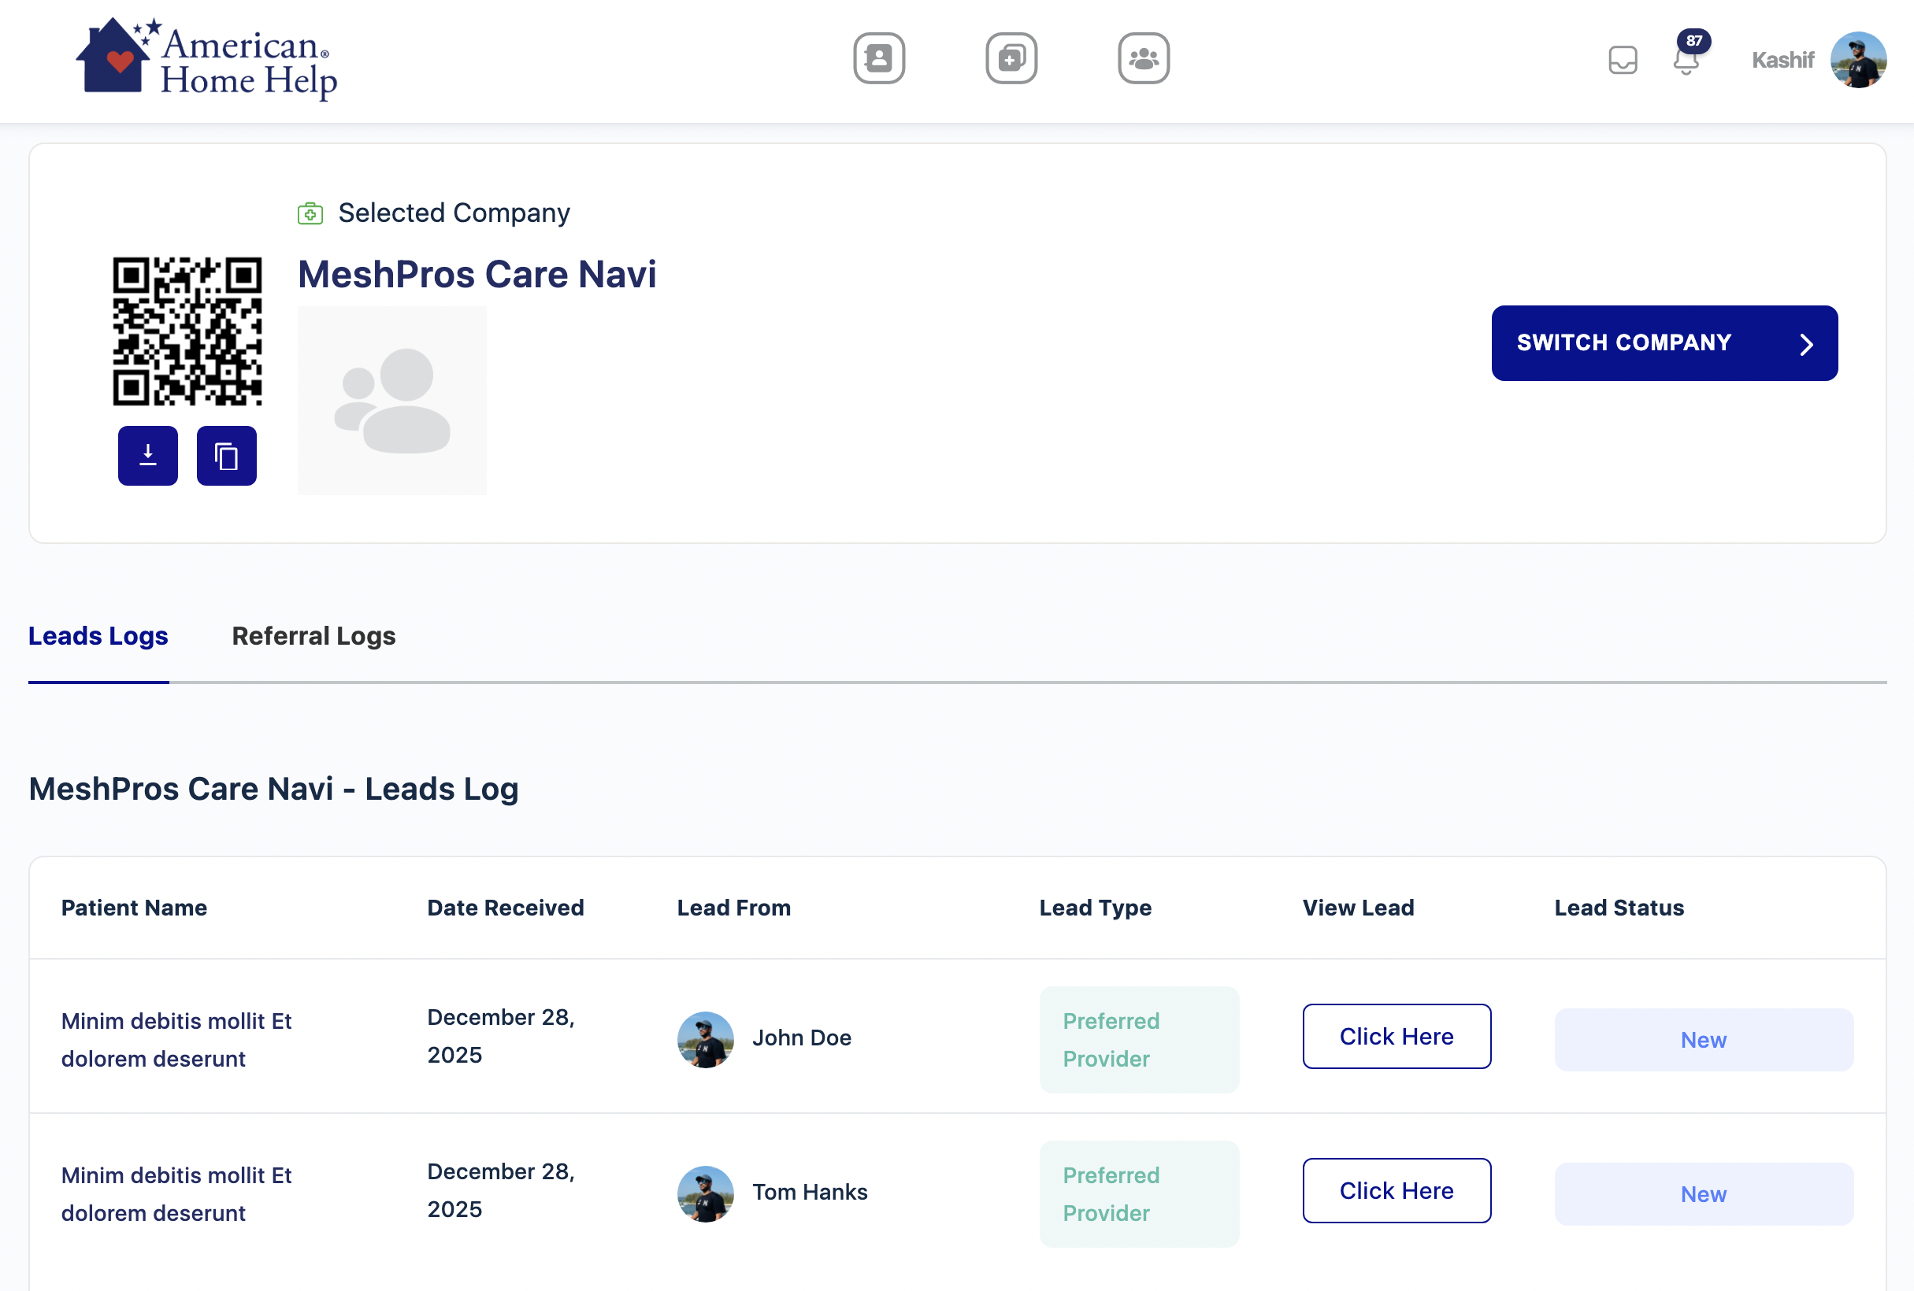The width and height of the screenshot is (1914, 1291).
Task: Open notifications bell with 87 badge
Action: 1686,60
